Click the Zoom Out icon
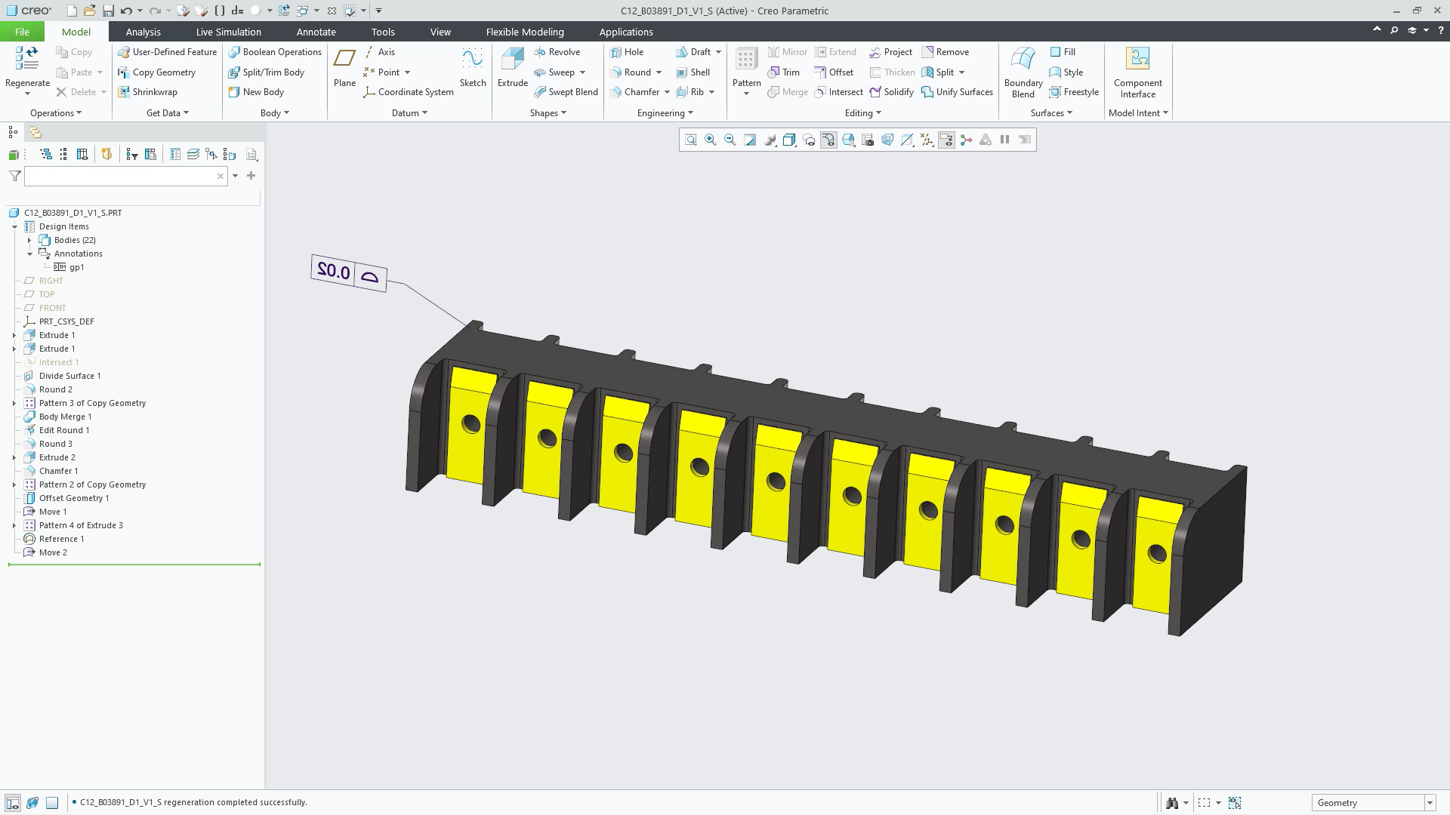Viewport: 1450px width, 815px height. [x=730, y=140]
